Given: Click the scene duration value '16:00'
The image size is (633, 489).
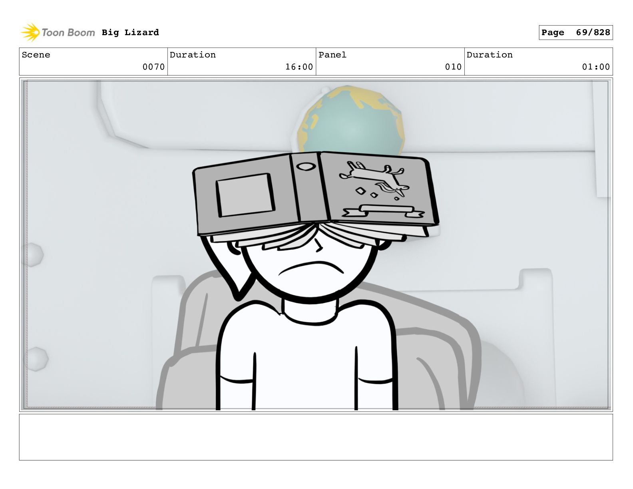Looking at the screenshot, I should [x=299, y=67].
